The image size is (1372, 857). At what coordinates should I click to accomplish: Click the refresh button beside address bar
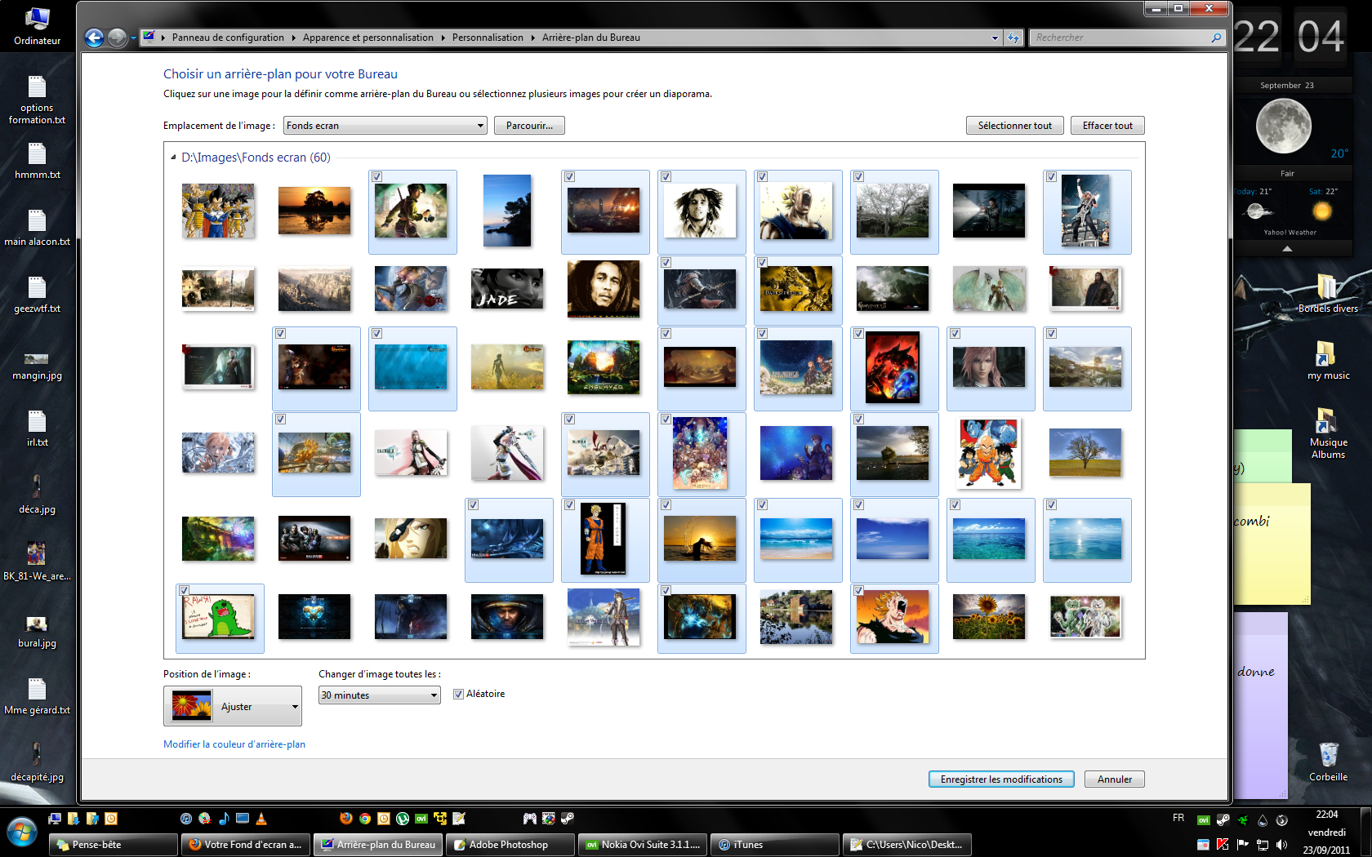pyautogui.click(x=1013, y=38)
